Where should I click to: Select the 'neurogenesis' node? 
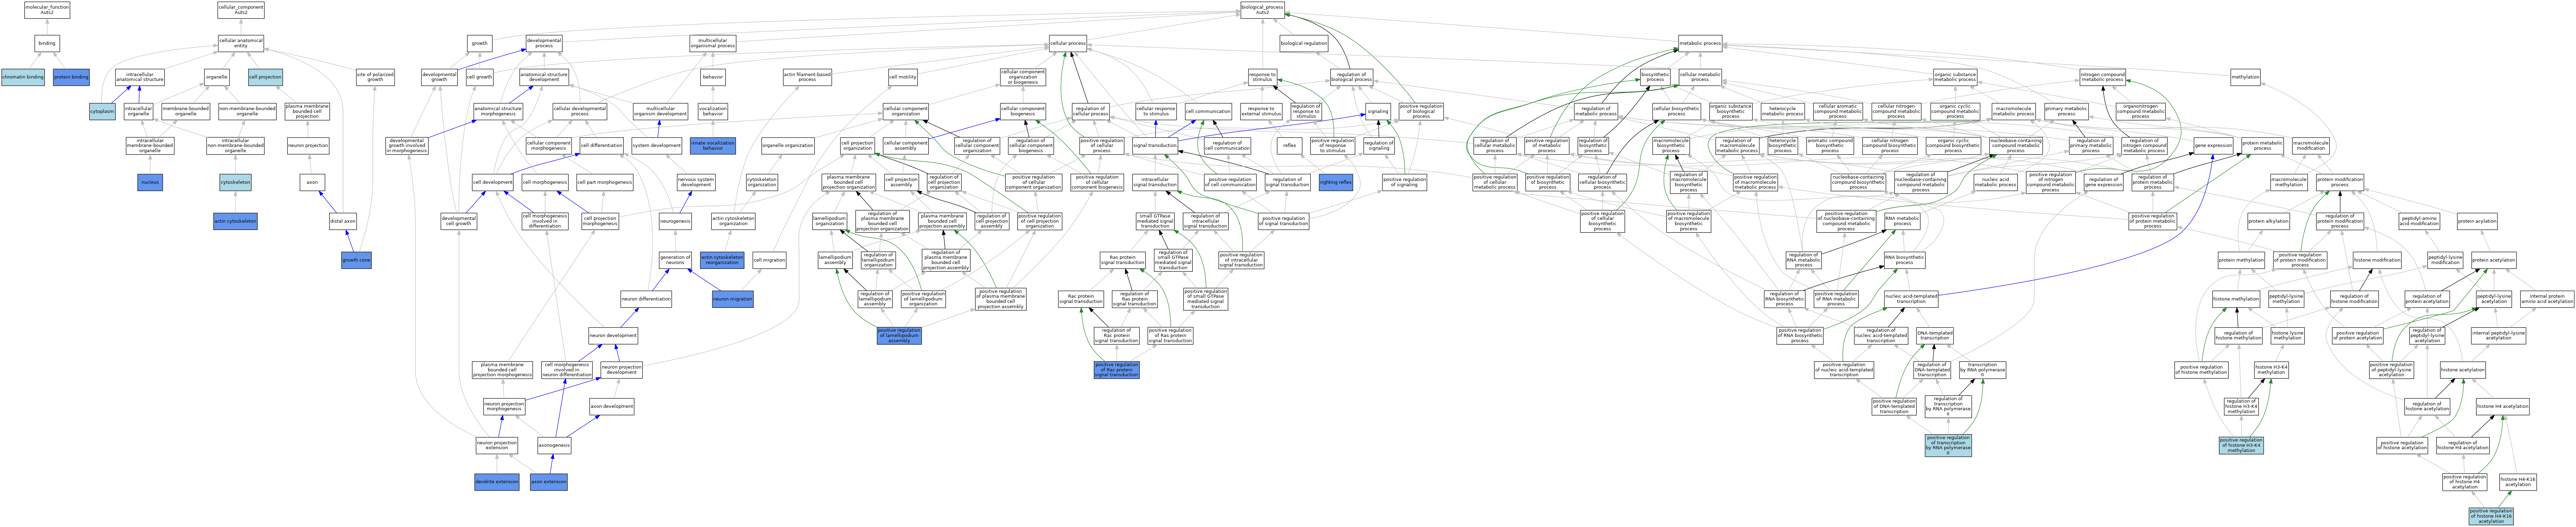coord(675,221)
